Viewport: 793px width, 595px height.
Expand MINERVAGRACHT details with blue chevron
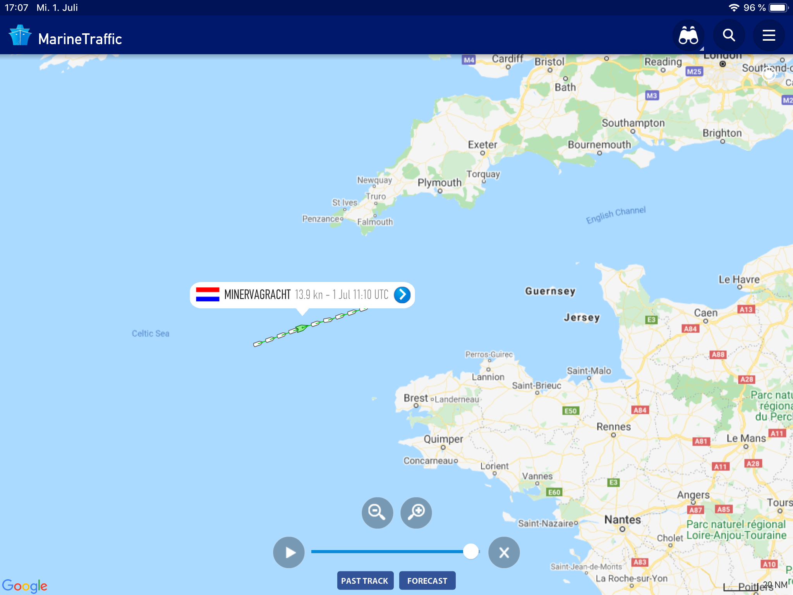click(x=402, y=295)
